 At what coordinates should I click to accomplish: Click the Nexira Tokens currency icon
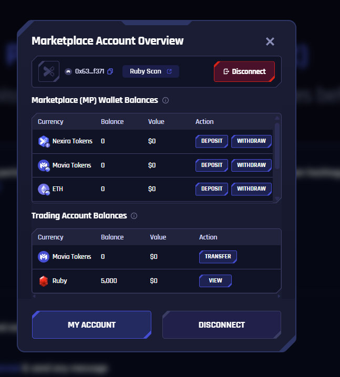(44, 141)
